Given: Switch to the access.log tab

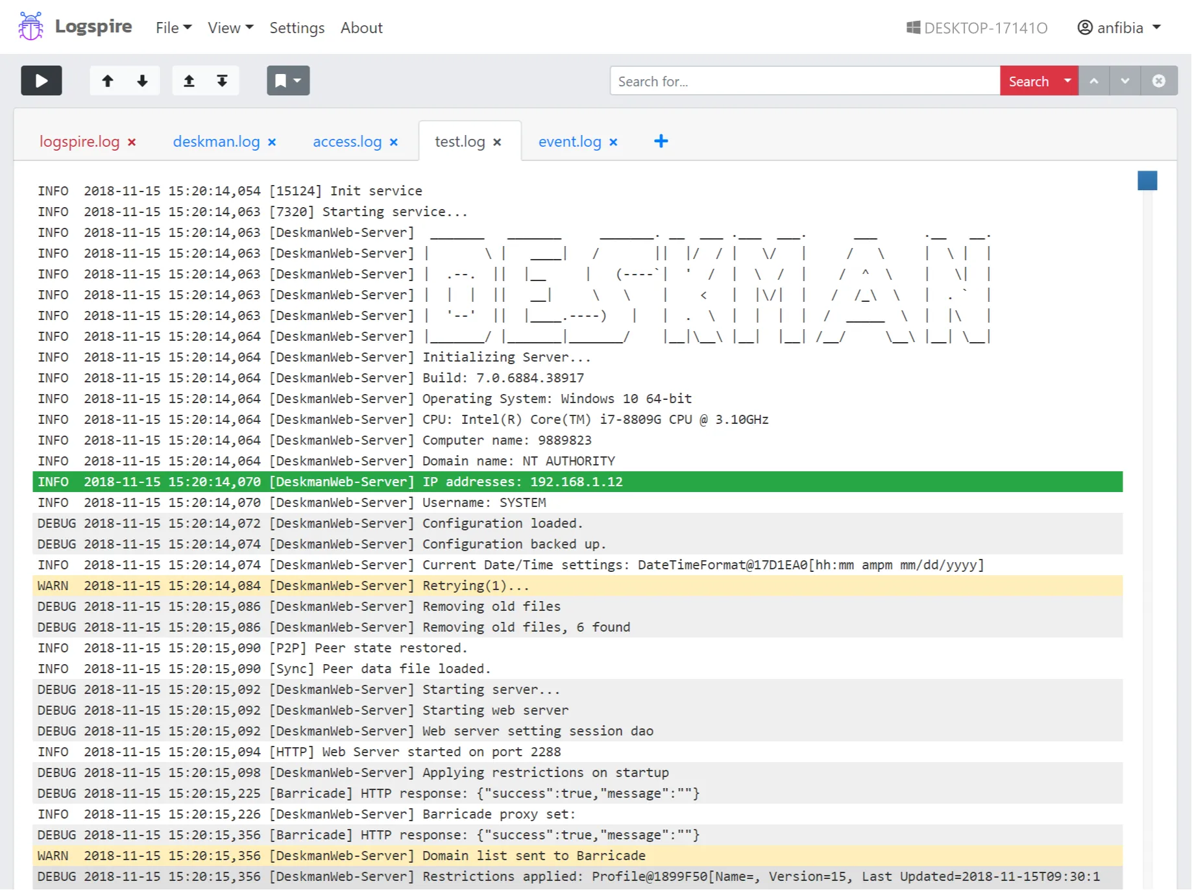Looking at the screenshot, I should coord(347,142).
